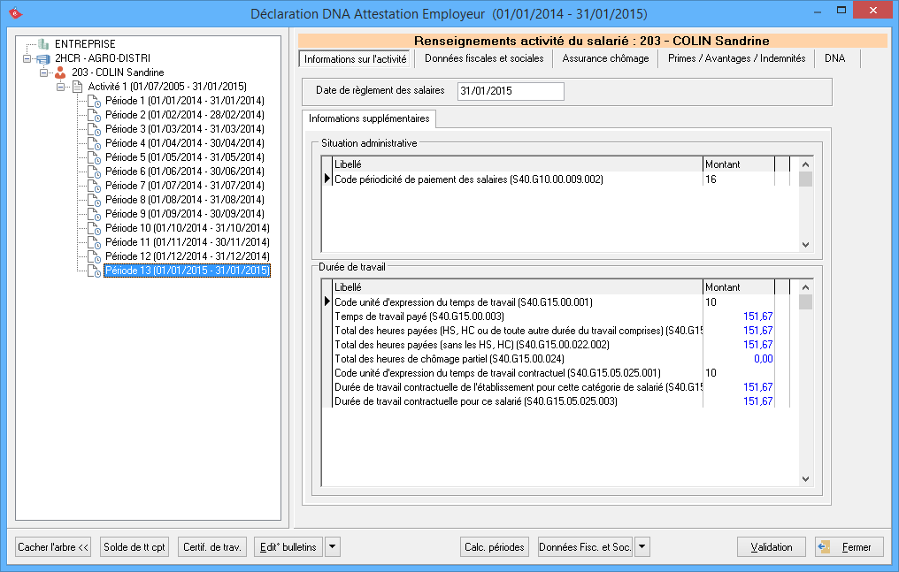
Task: Click the ENTREPRISE building icon in tree
Action: pos(44,43)
